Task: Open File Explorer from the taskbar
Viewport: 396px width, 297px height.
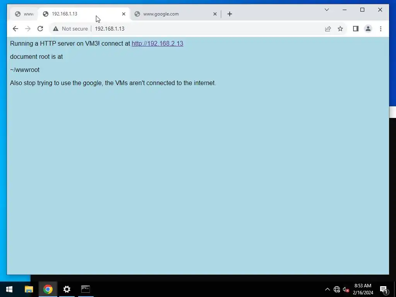Action: (29, 289)
